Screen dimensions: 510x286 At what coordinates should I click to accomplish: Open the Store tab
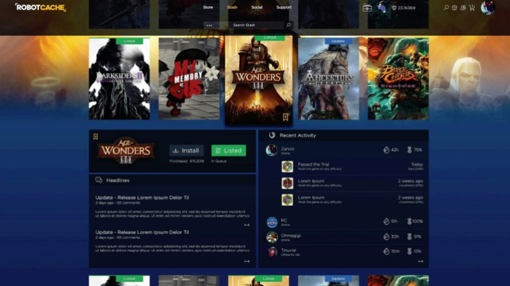point(208,7)
